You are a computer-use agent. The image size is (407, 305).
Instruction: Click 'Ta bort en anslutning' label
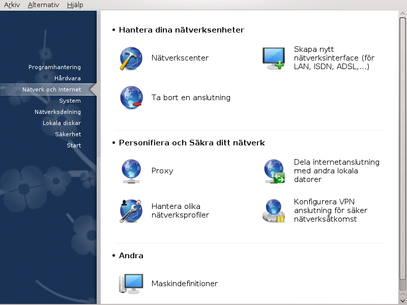(191, 98)
